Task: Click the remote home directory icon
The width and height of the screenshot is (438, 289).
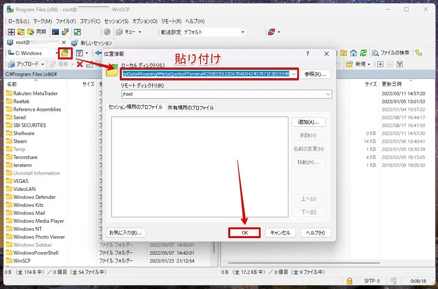Action: point(354,53)
